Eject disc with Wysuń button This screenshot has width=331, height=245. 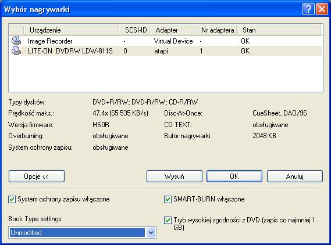tap(175, 176)
